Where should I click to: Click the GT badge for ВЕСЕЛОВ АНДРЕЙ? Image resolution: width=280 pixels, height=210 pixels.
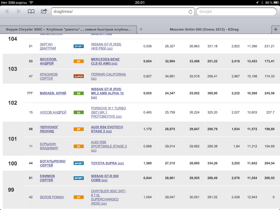coord(78,61)
